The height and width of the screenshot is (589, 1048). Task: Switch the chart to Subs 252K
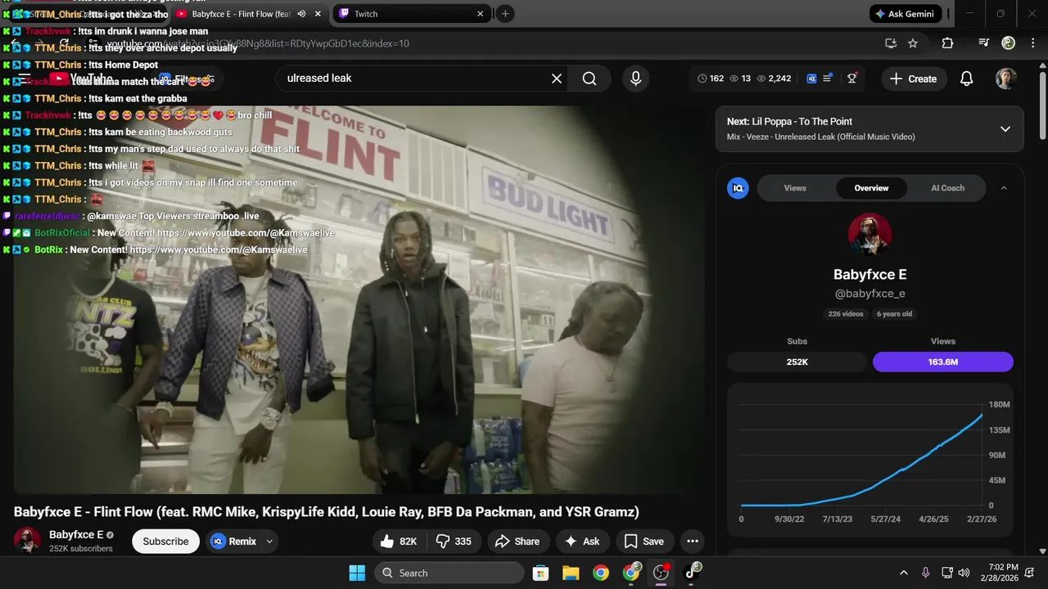coord(797,362)
